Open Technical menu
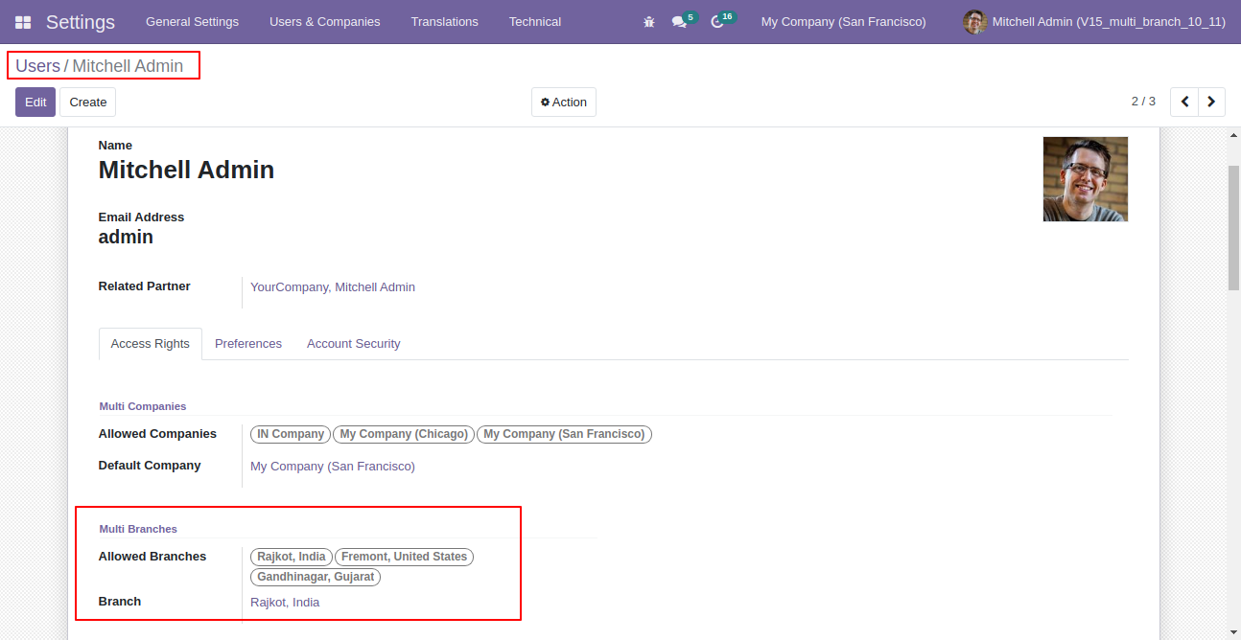 tap(535, 22)
